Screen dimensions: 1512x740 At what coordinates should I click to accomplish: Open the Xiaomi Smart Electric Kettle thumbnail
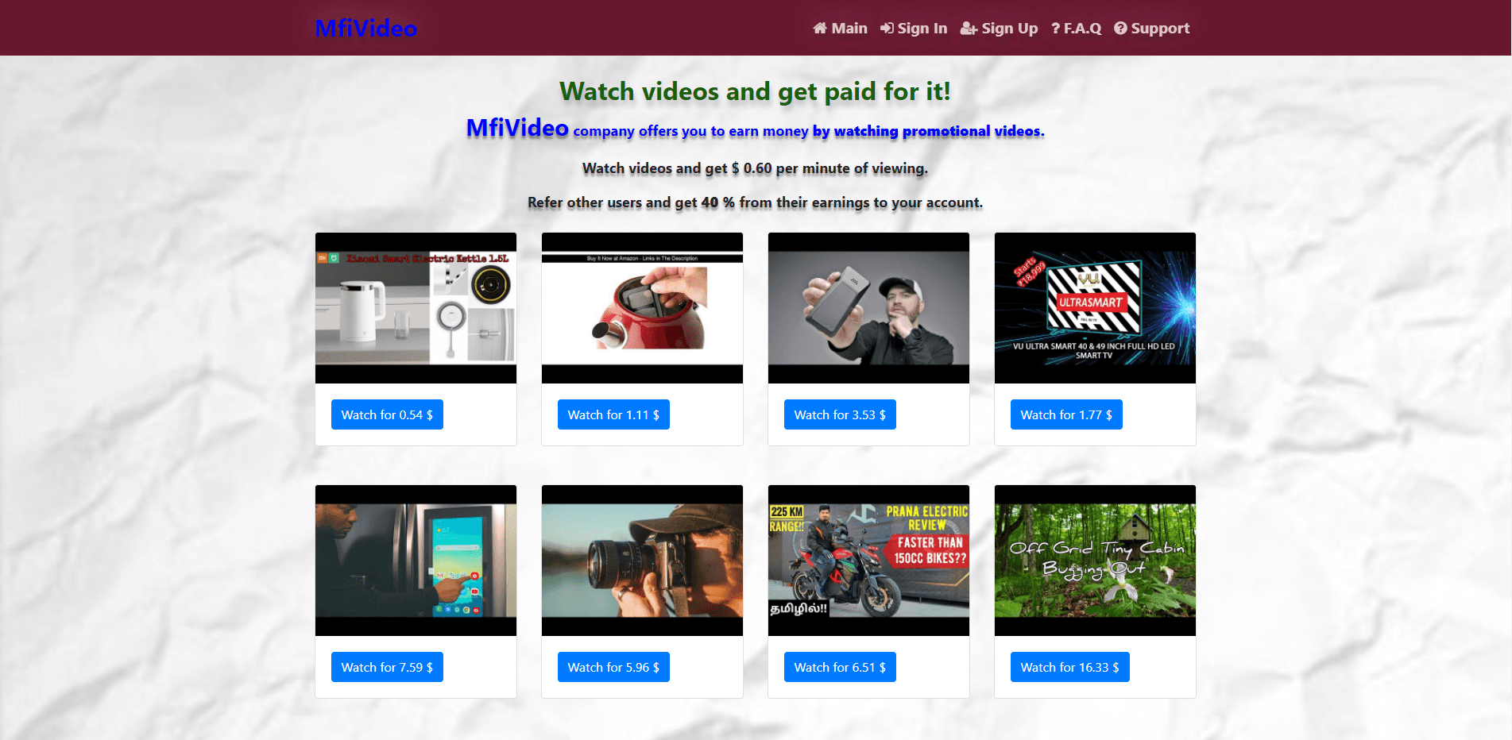(416, 308)
